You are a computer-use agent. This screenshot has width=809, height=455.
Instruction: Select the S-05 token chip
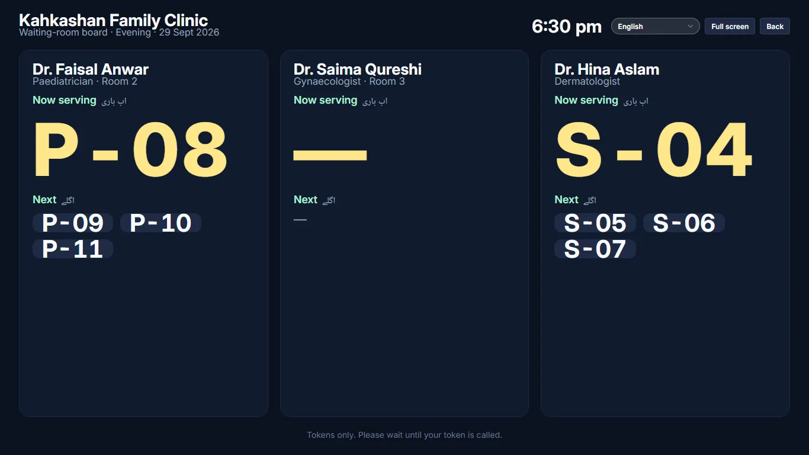tap(595, 223)
